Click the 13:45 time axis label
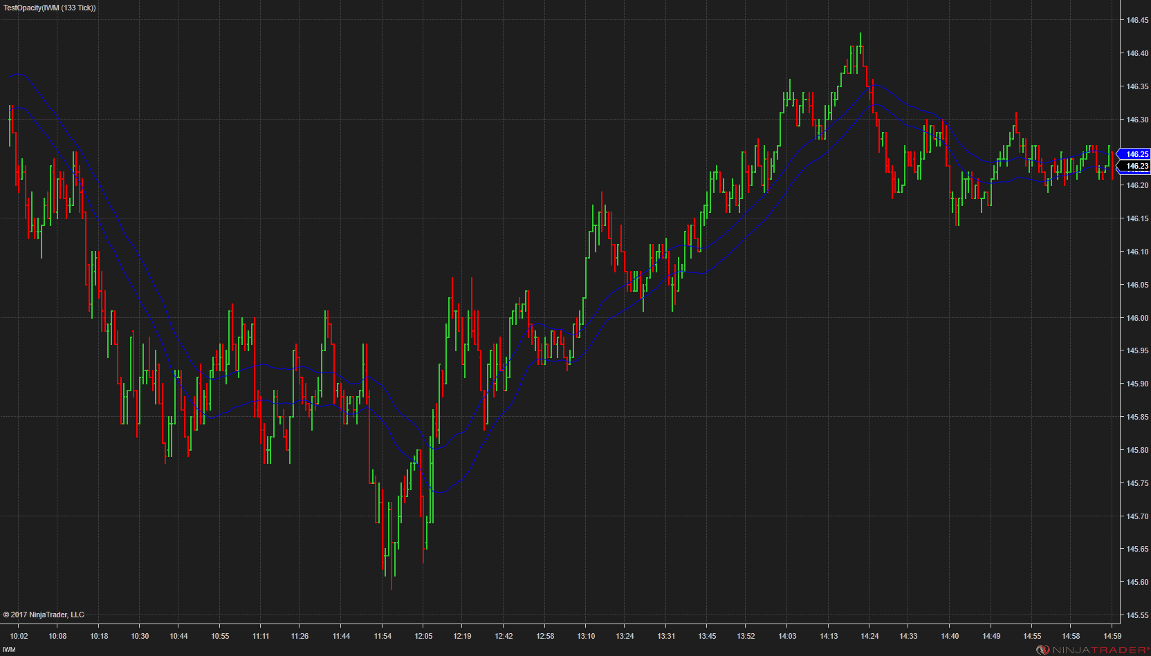The image size is (1151, 656). [707, 636]
